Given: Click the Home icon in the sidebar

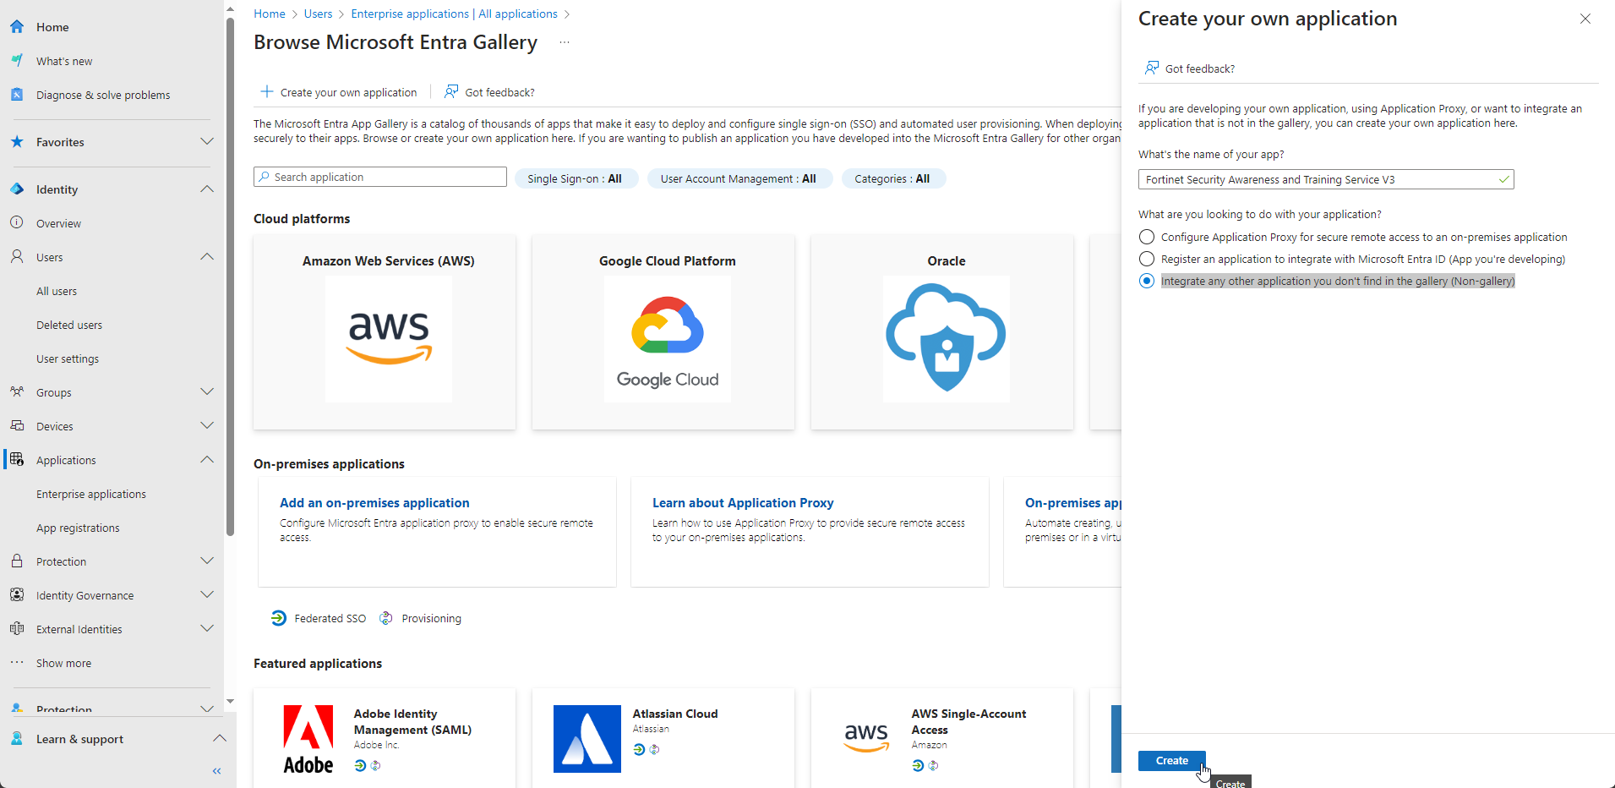Looking at the screenshot, I should point(17,27).
